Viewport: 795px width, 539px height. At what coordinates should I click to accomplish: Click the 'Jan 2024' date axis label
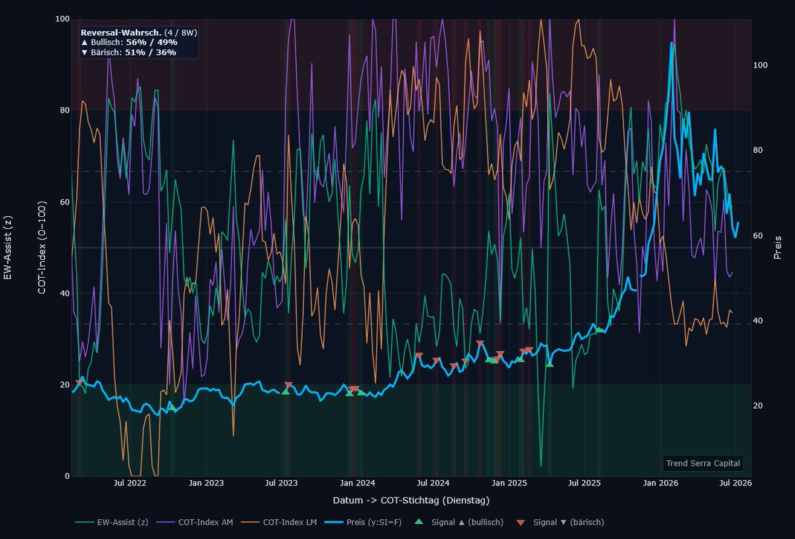point(358,483)
